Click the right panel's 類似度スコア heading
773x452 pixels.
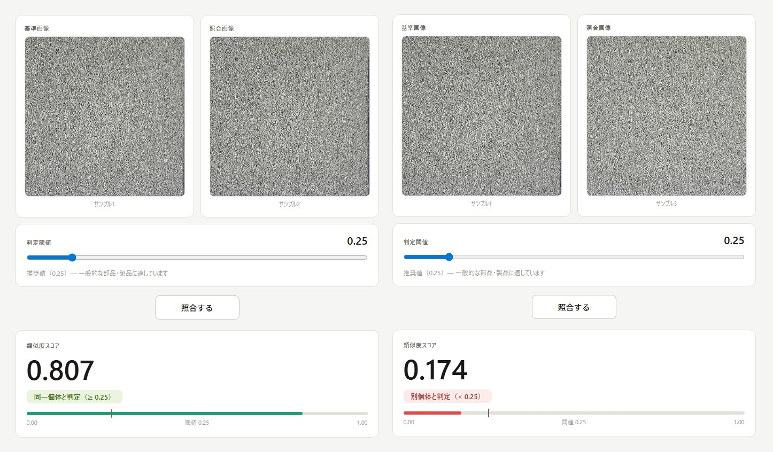click(420, 345)
